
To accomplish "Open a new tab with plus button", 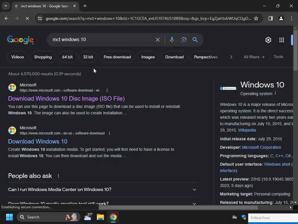I will (x=85, y=6).
